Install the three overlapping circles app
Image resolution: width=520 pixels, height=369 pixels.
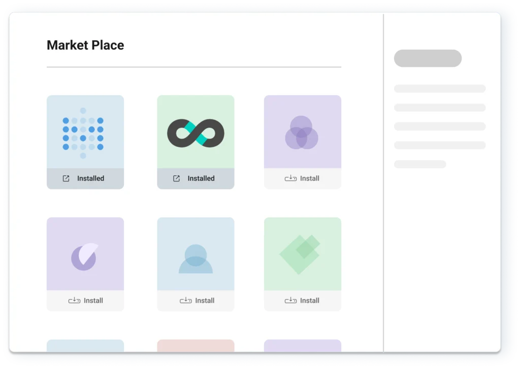[309, 178]
